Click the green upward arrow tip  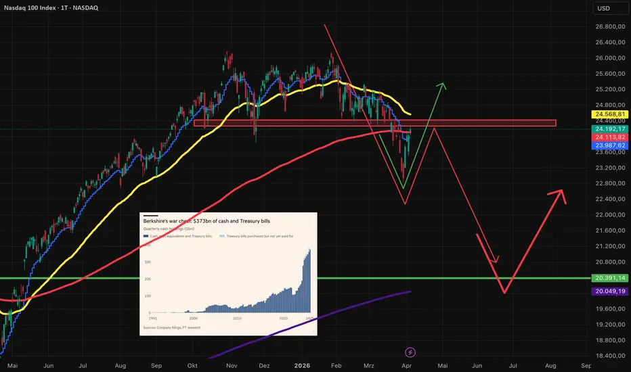point(443,85)
